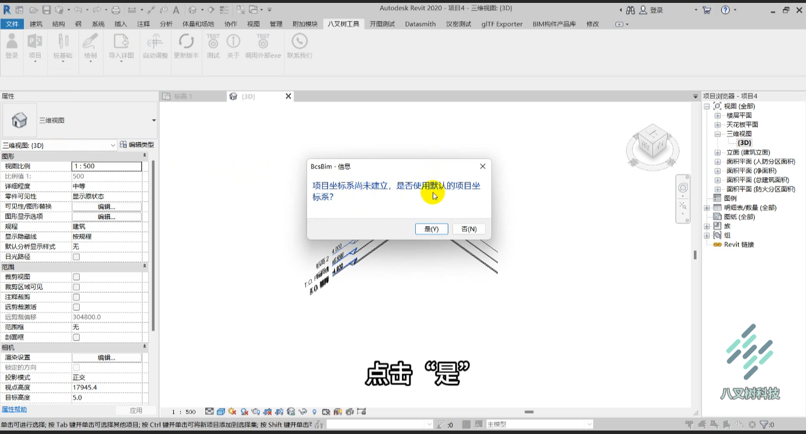
Task: Click the 自动调整 tool icon
Action: pos(155,42)
